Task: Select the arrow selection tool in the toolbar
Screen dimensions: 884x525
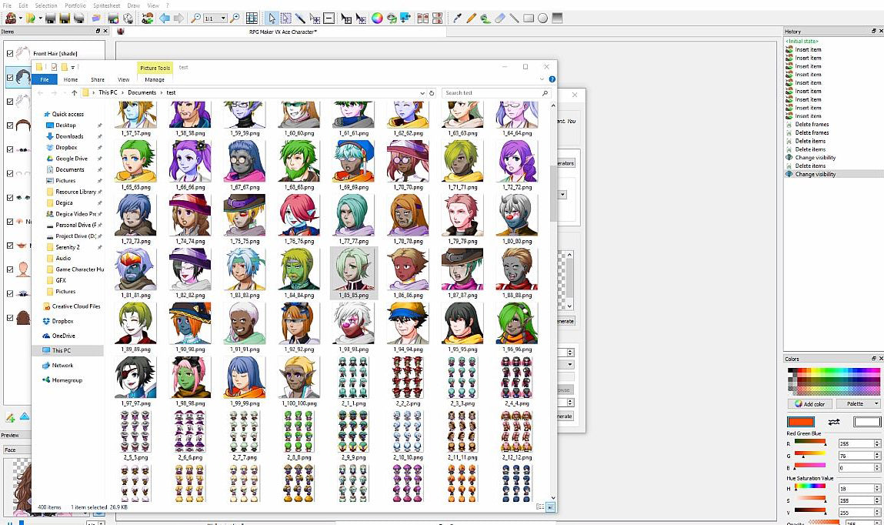Action: 272,18
